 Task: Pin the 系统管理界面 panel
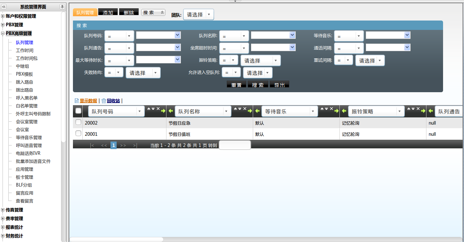(x=62, y=7)
